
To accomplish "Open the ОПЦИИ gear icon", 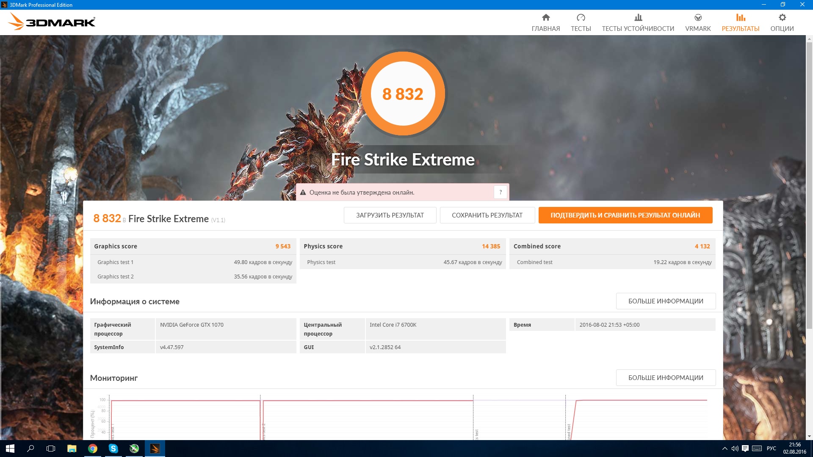I will pyautogui.click(x=782, y=18).
